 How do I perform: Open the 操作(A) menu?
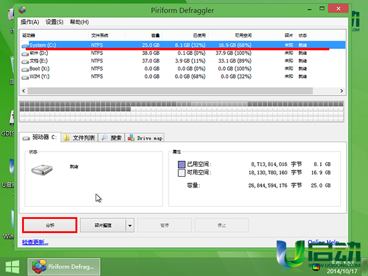(x=29, y=22)
